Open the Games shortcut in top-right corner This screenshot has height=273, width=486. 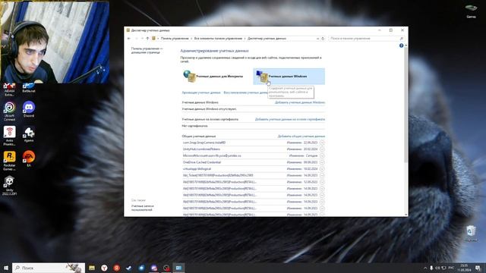pos(471,11)
